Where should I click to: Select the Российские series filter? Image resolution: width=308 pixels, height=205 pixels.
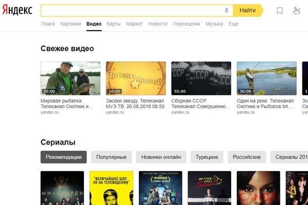pyautogui.click(x=247, y=157)
